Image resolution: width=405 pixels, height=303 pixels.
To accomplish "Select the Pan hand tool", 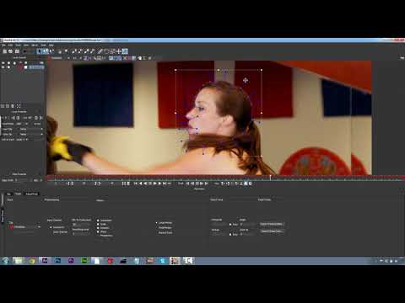I will [60, 51].
